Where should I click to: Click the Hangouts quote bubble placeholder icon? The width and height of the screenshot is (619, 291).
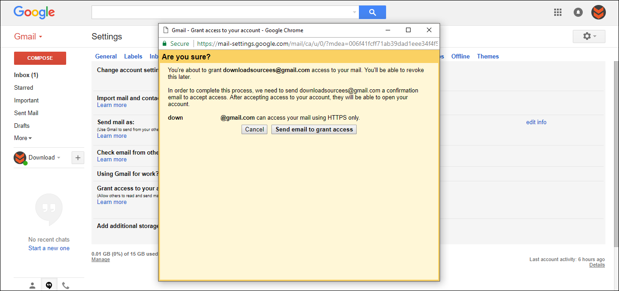pos(49,209)
